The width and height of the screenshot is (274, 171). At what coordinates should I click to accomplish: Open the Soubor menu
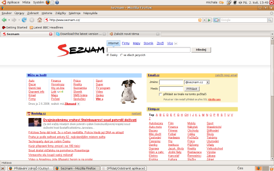6,13
